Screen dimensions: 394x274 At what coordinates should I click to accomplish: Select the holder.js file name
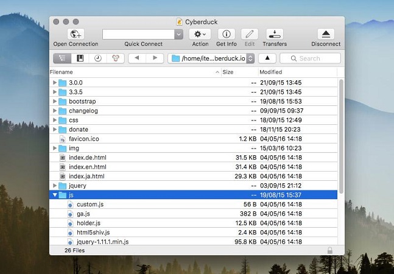[88, 223]
